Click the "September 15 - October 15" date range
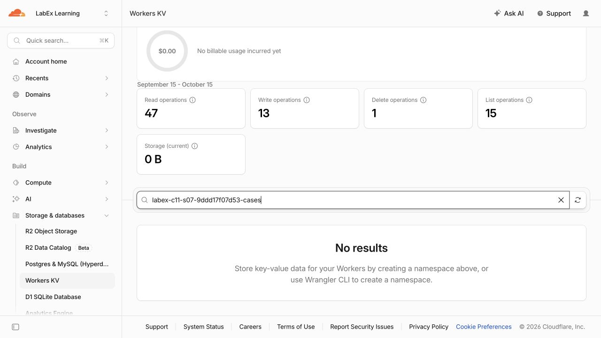This screenshot has height=338, width=601. pyautogui.click(x=175, y=84)
